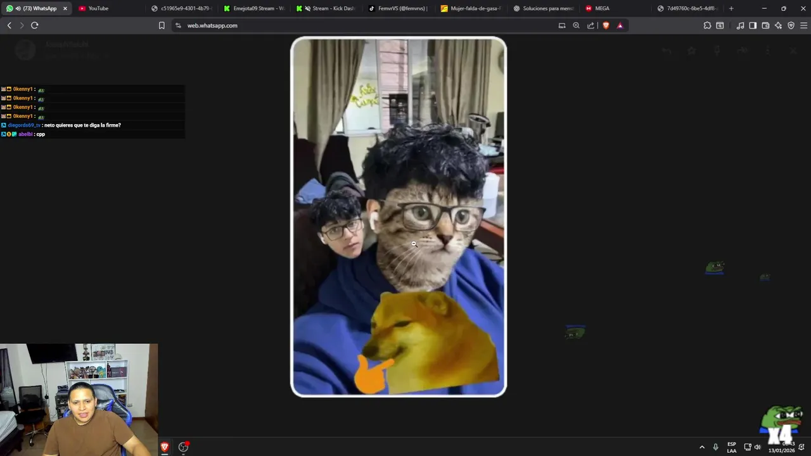Expand hidden system tray icons chevron
The height and width of the screenshot is (456, 811).
[701, 447]
